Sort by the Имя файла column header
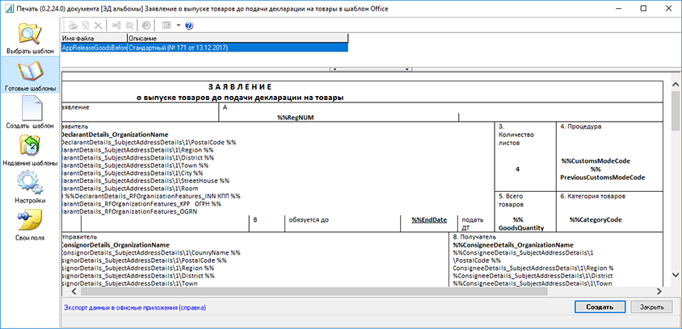The image size is (682, 329). coord(93,38)
